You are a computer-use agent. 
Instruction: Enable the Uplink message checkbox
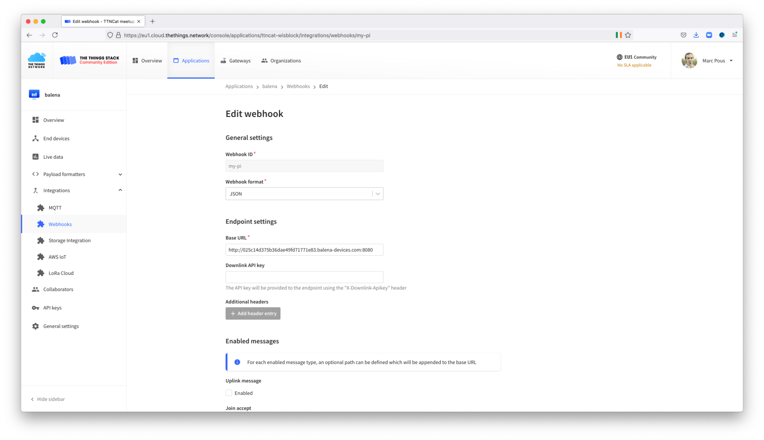click(229, 393)
